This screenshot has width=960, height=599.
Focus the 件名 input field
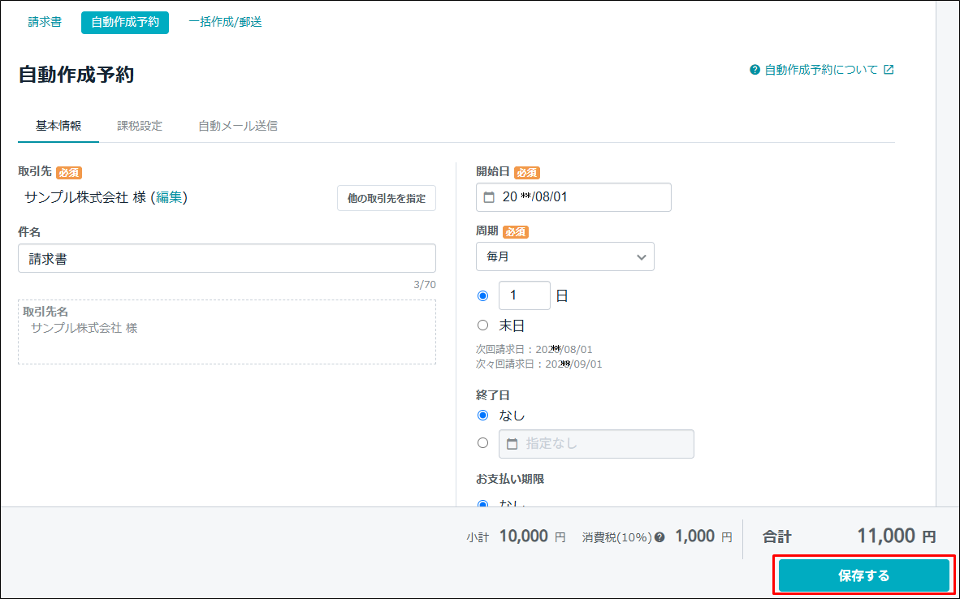point(227,258)
